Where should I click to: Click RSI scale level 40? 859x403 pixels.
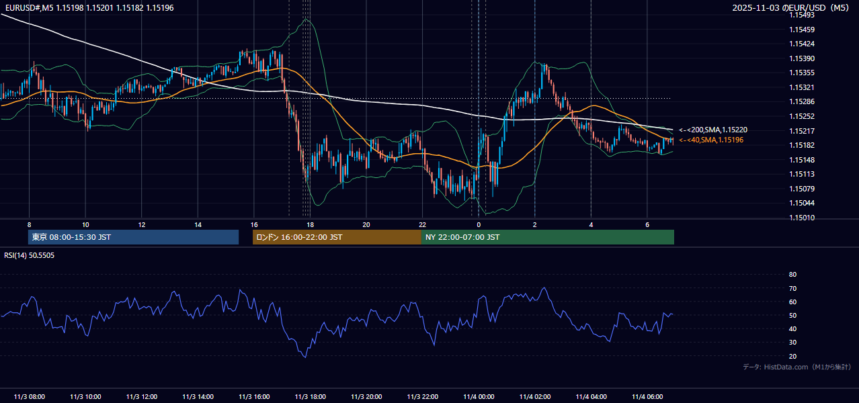[792, 328]
